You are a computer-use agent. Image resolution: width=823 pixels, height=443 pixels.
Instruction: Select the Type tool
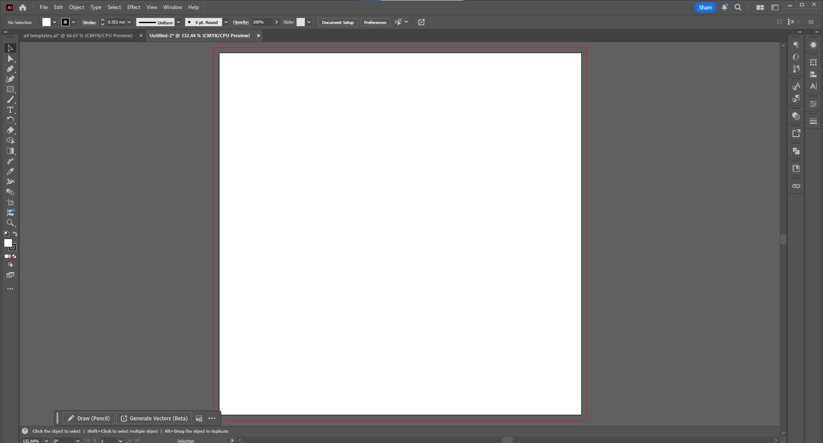10,110
